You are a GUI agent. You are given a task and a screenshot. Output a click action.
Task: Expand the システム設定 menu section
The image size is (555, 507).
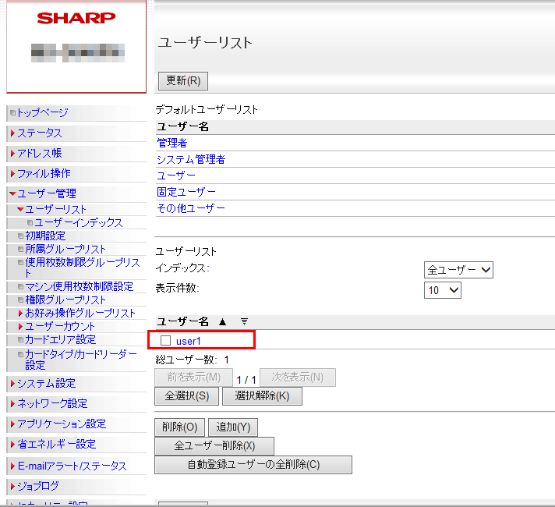click(46, 384)
